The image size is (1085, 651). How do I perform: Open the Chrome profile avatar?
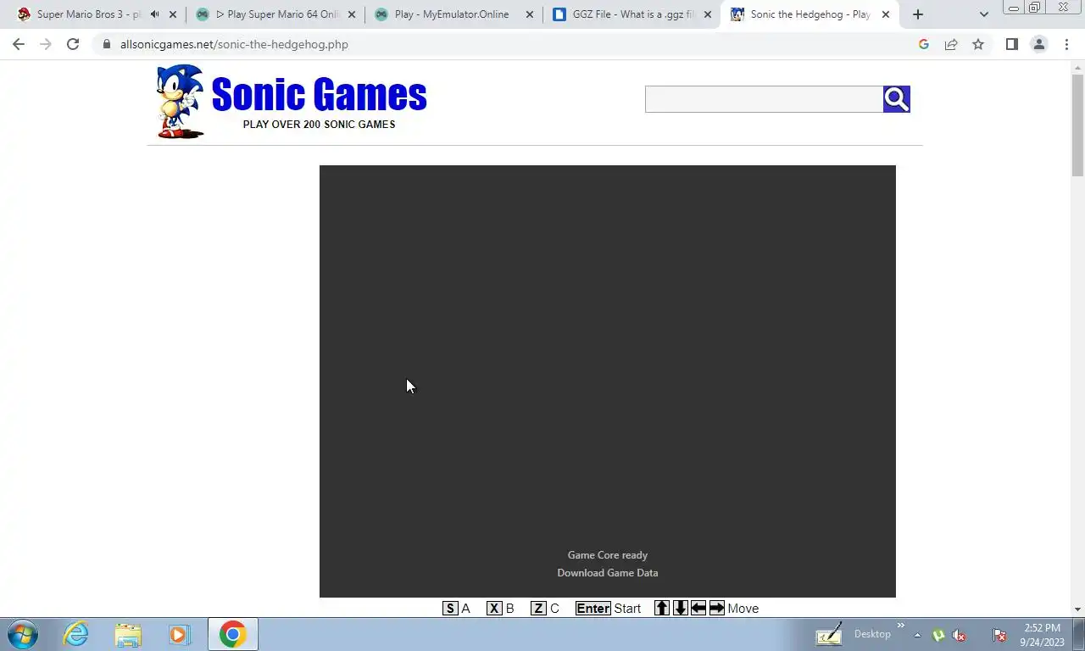coord(1038,44)
